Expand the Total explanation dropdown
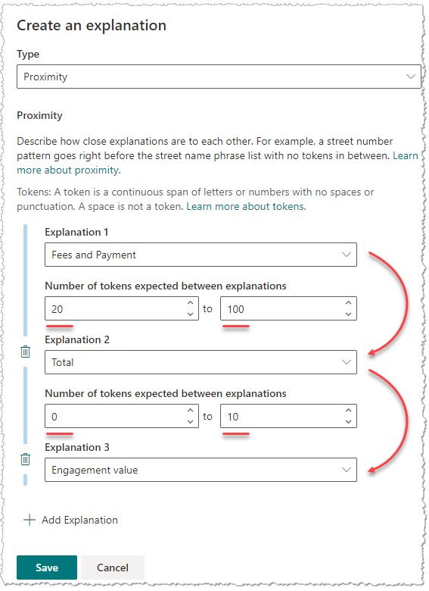This screenshot has width=429, height=591. (x=201, y=362)
